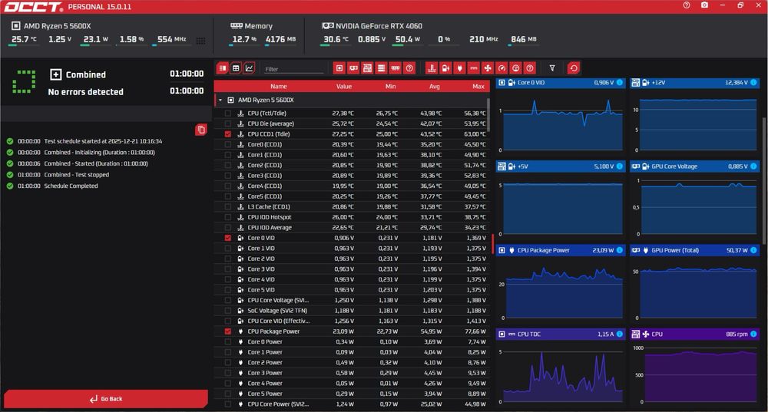
Task: Toggle memory module hardware filter icon
Action: coord(396,68)
